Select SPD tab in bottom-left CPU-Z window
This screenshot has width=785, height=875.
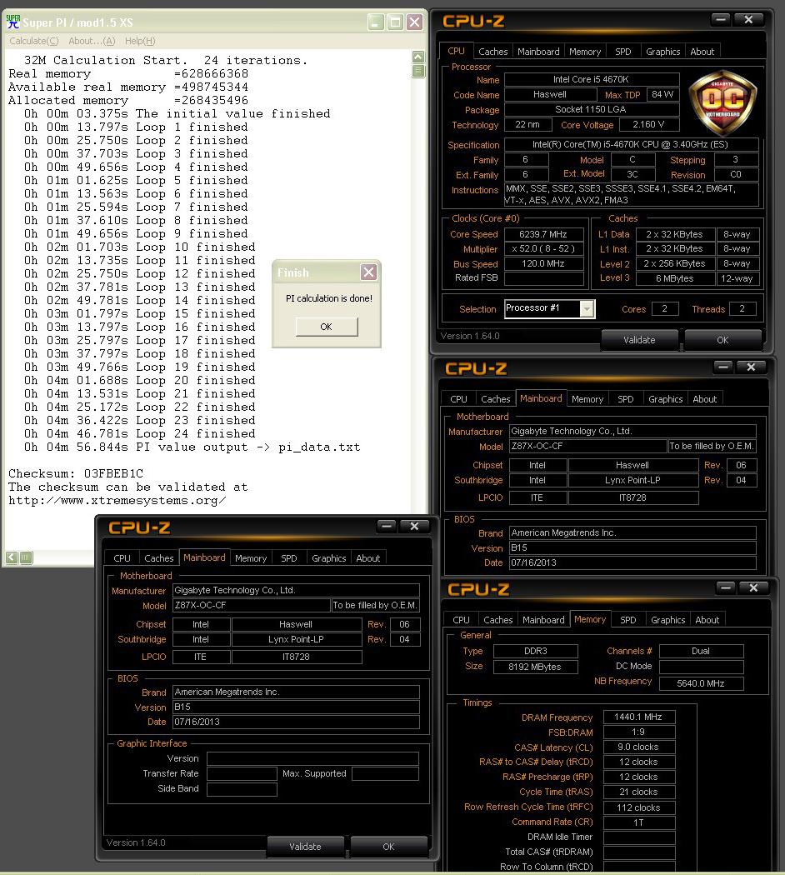click(289, 558)
